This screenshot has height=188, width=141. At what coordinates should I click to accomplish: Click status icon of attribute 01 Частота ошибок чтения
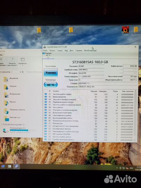click(x=46, y=94)
